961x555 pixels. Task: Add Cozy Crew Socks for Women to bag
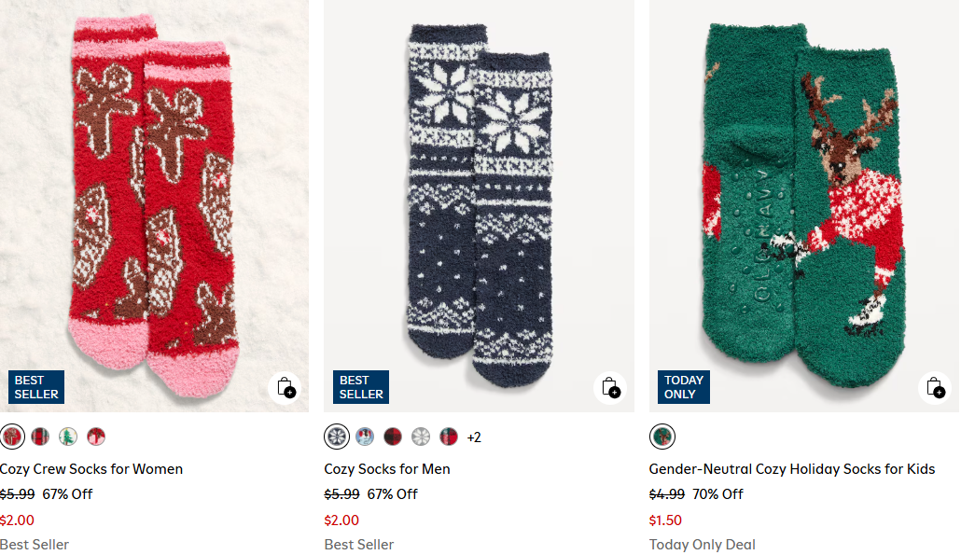[x=286, y=388]
